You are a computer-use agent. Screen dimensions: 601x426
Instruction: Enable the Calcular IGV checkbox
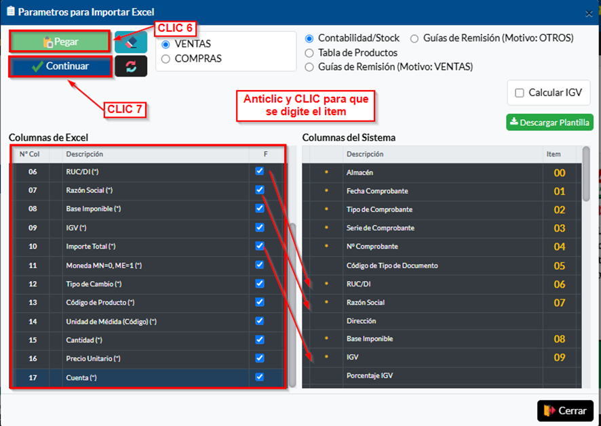pyautogui.click(x=520, y=93)
